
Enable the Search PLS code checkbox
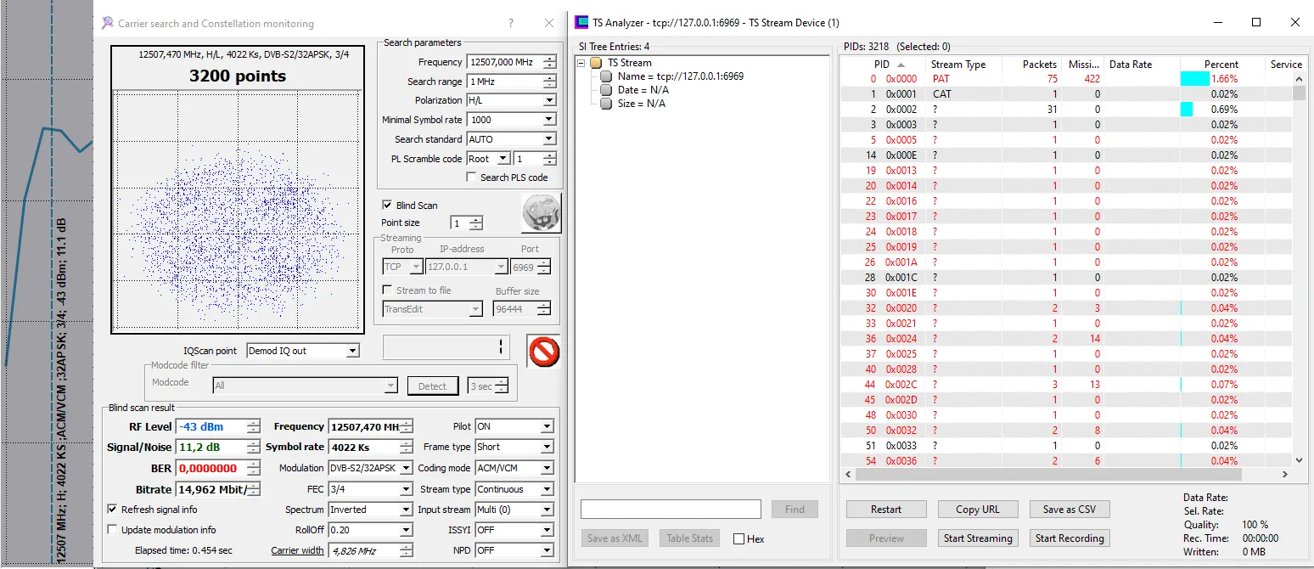point(472,177)
